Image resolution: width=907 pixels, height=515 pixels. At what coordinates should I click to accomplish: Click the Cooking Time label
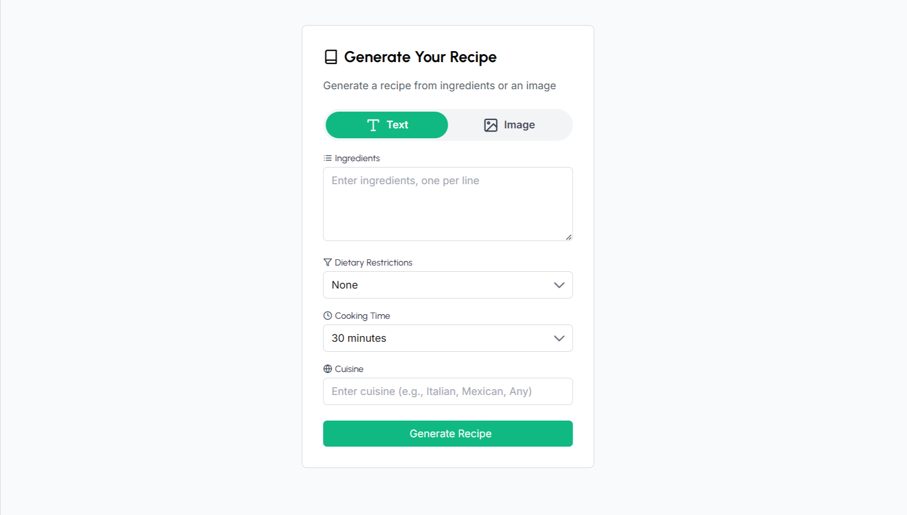click(363, 316)
